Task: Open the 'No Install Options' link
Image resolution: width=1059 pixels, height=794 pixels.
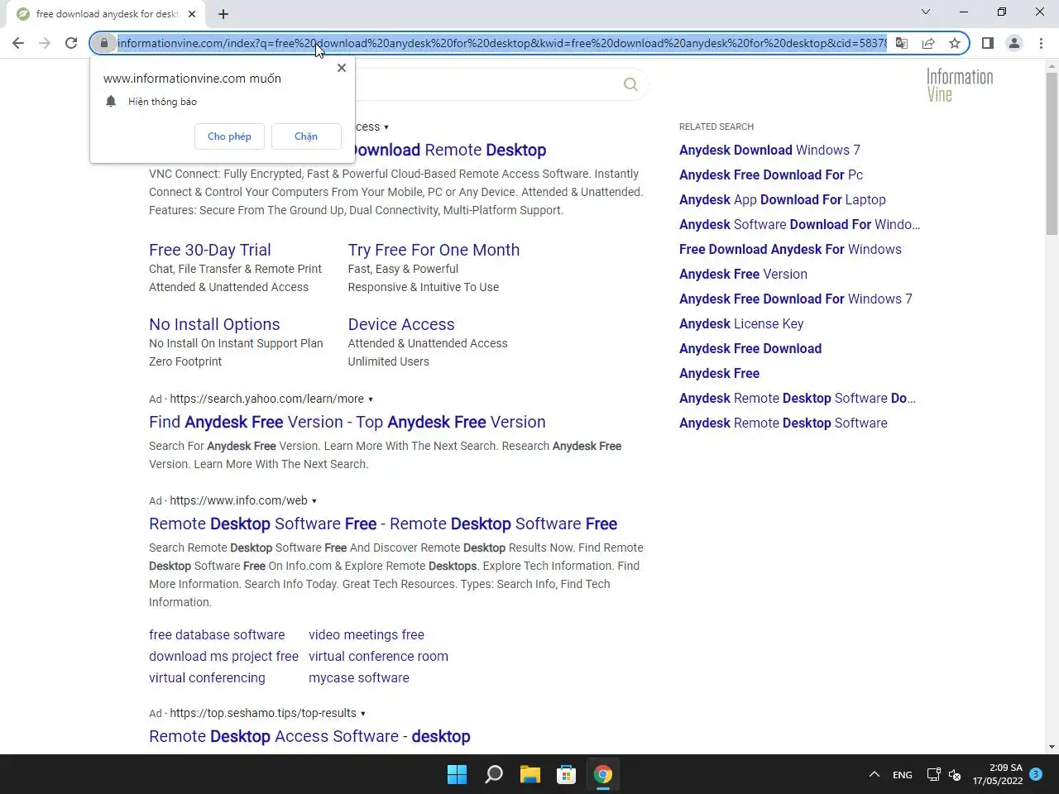Action: click(214, 324)
